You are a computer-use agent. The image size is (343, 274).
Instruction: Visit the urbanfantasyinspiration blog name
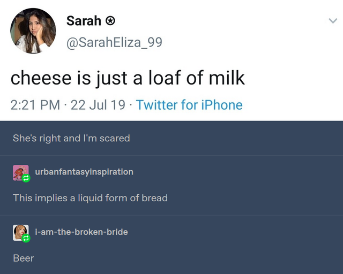84,172
